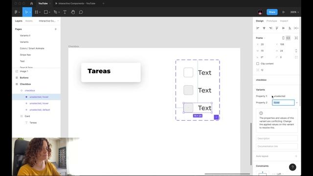Select the Move tool
Screen dimensions: 313x176
click(26, 12)
